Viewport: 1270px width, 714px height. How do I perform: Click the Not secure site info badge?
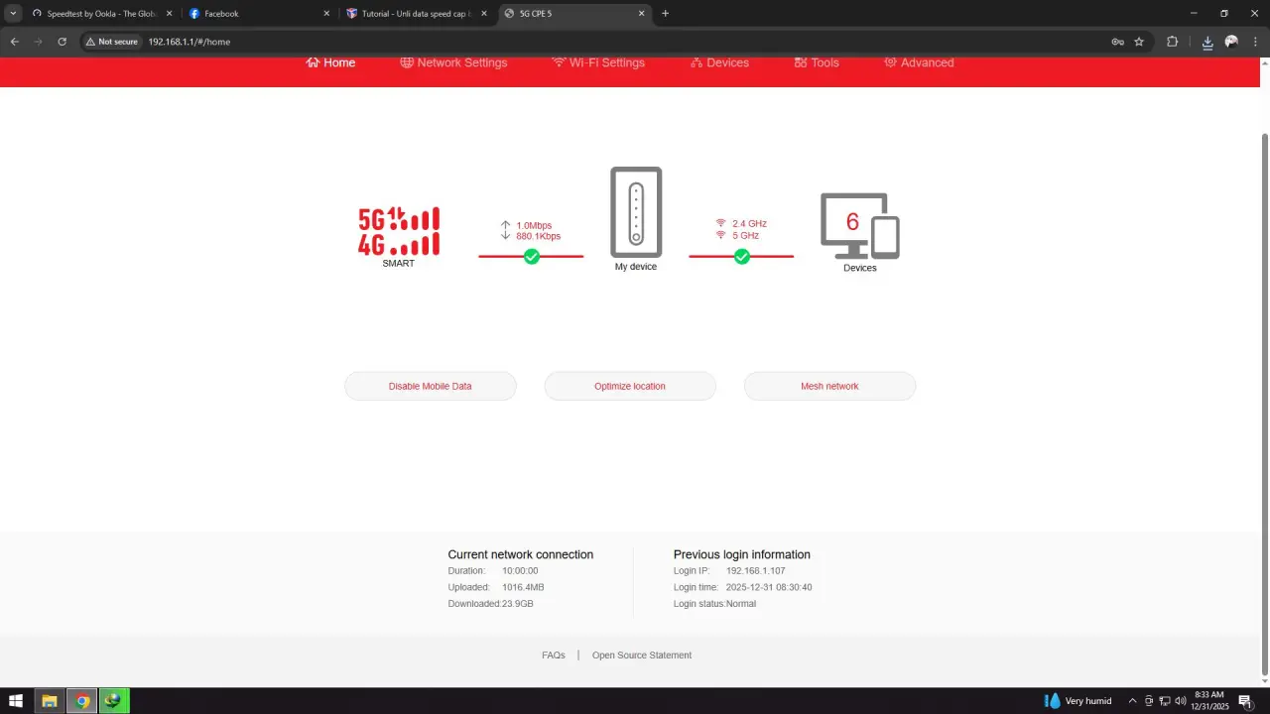click(111, 42)
